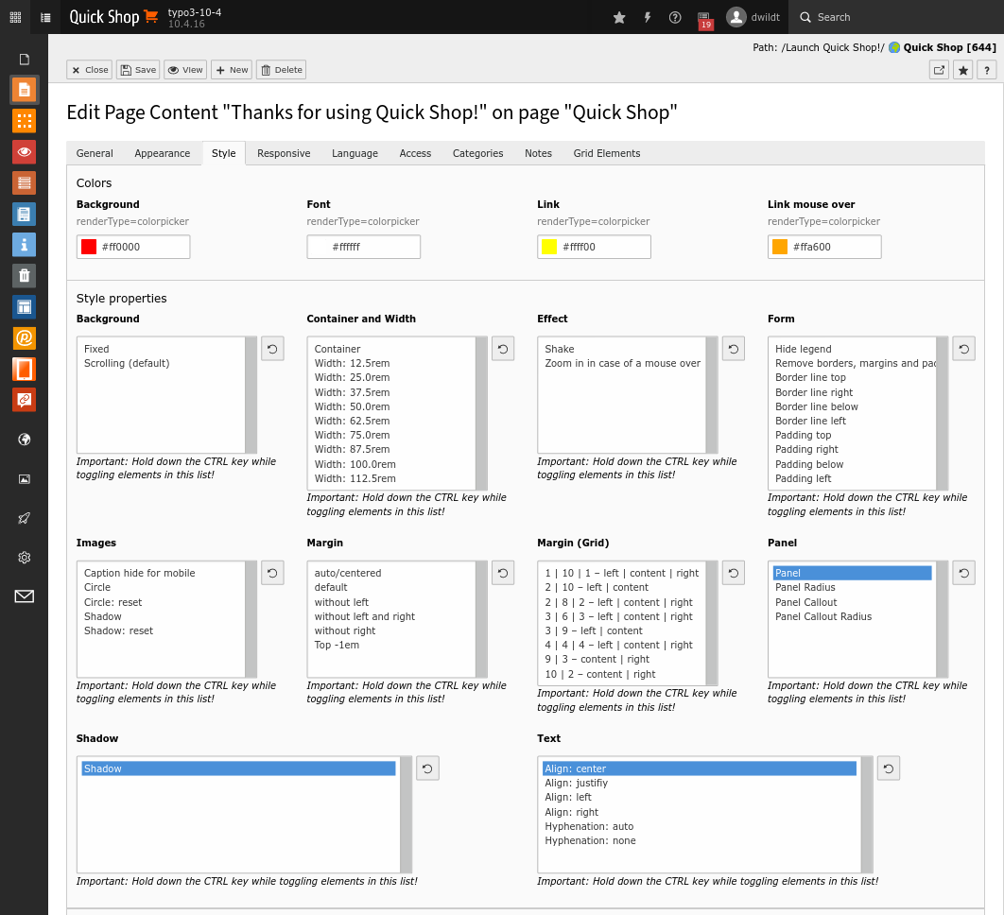Open bookmarks star in top bar
The image size is (1004, 915).
(619, 17)
